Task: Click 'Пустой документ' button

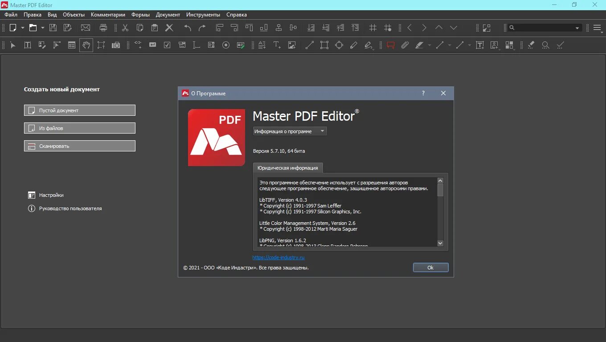Action: (80, 110)
